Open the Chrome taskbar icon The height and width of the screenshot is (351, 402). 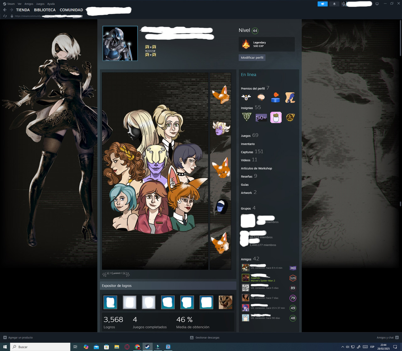(x=137, y=347)
